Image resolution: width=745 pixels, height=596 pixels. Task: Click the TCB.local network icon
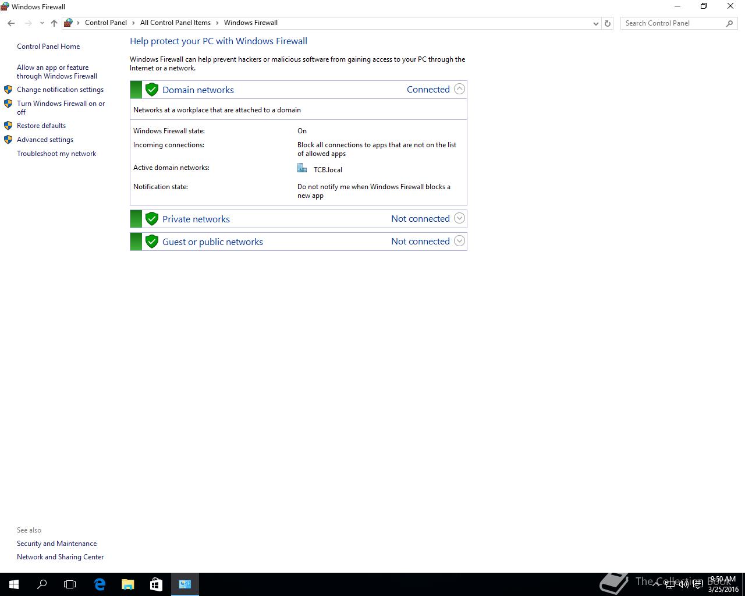coord(302,168)
